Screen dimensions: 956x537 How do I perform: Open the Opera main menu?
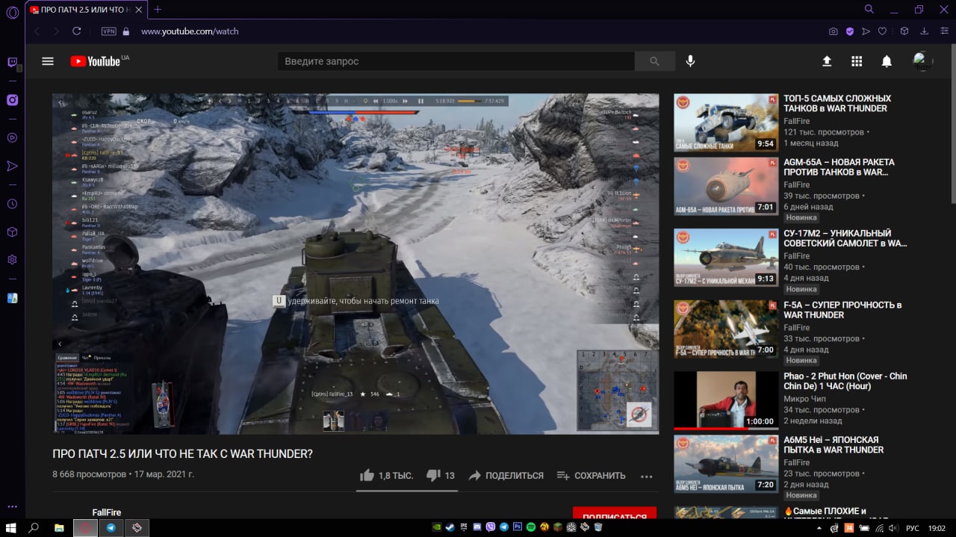pyautogui.click(x=12, y=12)
